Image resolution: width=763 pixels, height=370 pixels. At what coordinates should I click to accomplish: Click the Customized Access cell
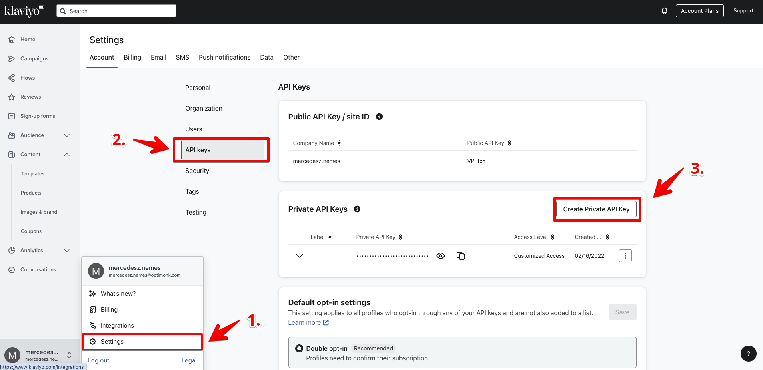[539, 256]
